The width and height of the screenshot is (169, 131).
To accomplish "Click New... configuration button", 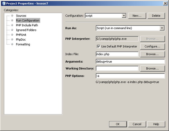I will coord(137,16).
